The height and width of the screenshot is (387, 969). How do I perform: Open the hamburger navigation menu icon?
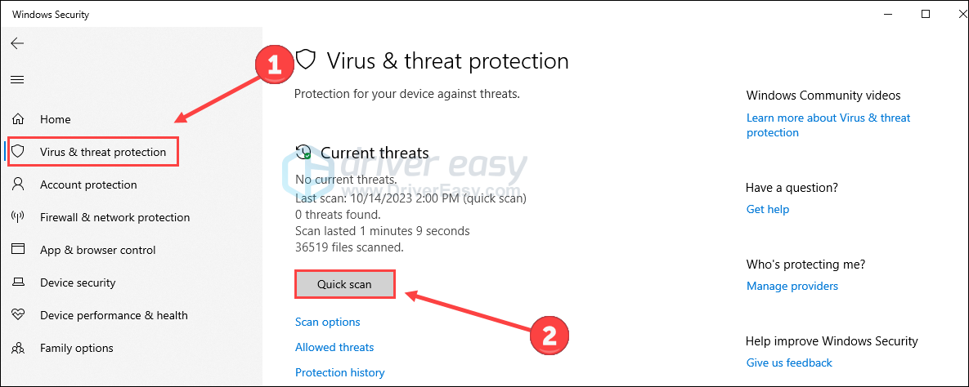[x=17, y=80]
